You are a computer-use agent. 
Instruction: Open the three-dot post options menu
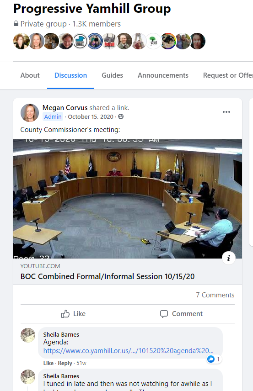[x=226, y=112]
